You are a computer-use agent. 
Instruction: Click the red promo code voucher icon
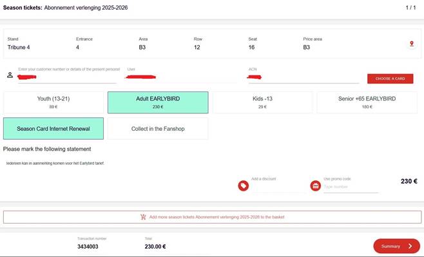(315, 186)
